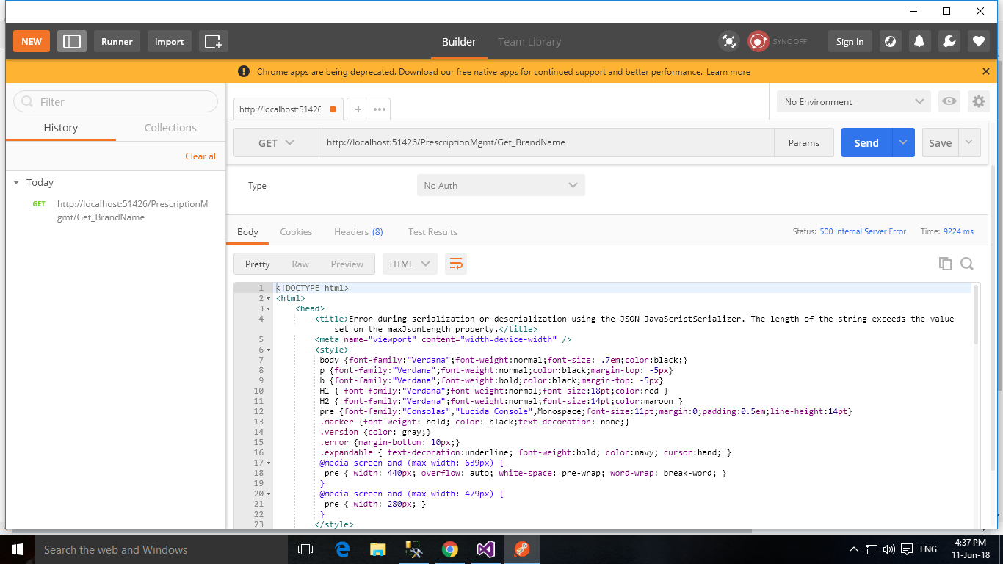
Task: Click the Sign In button
Action: point(850,41)
